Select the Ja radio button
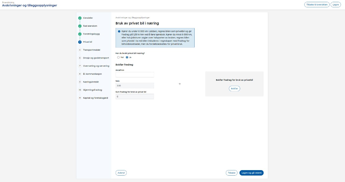The height and width of the screenshot is (182, 345). click(x=127, y=57)
